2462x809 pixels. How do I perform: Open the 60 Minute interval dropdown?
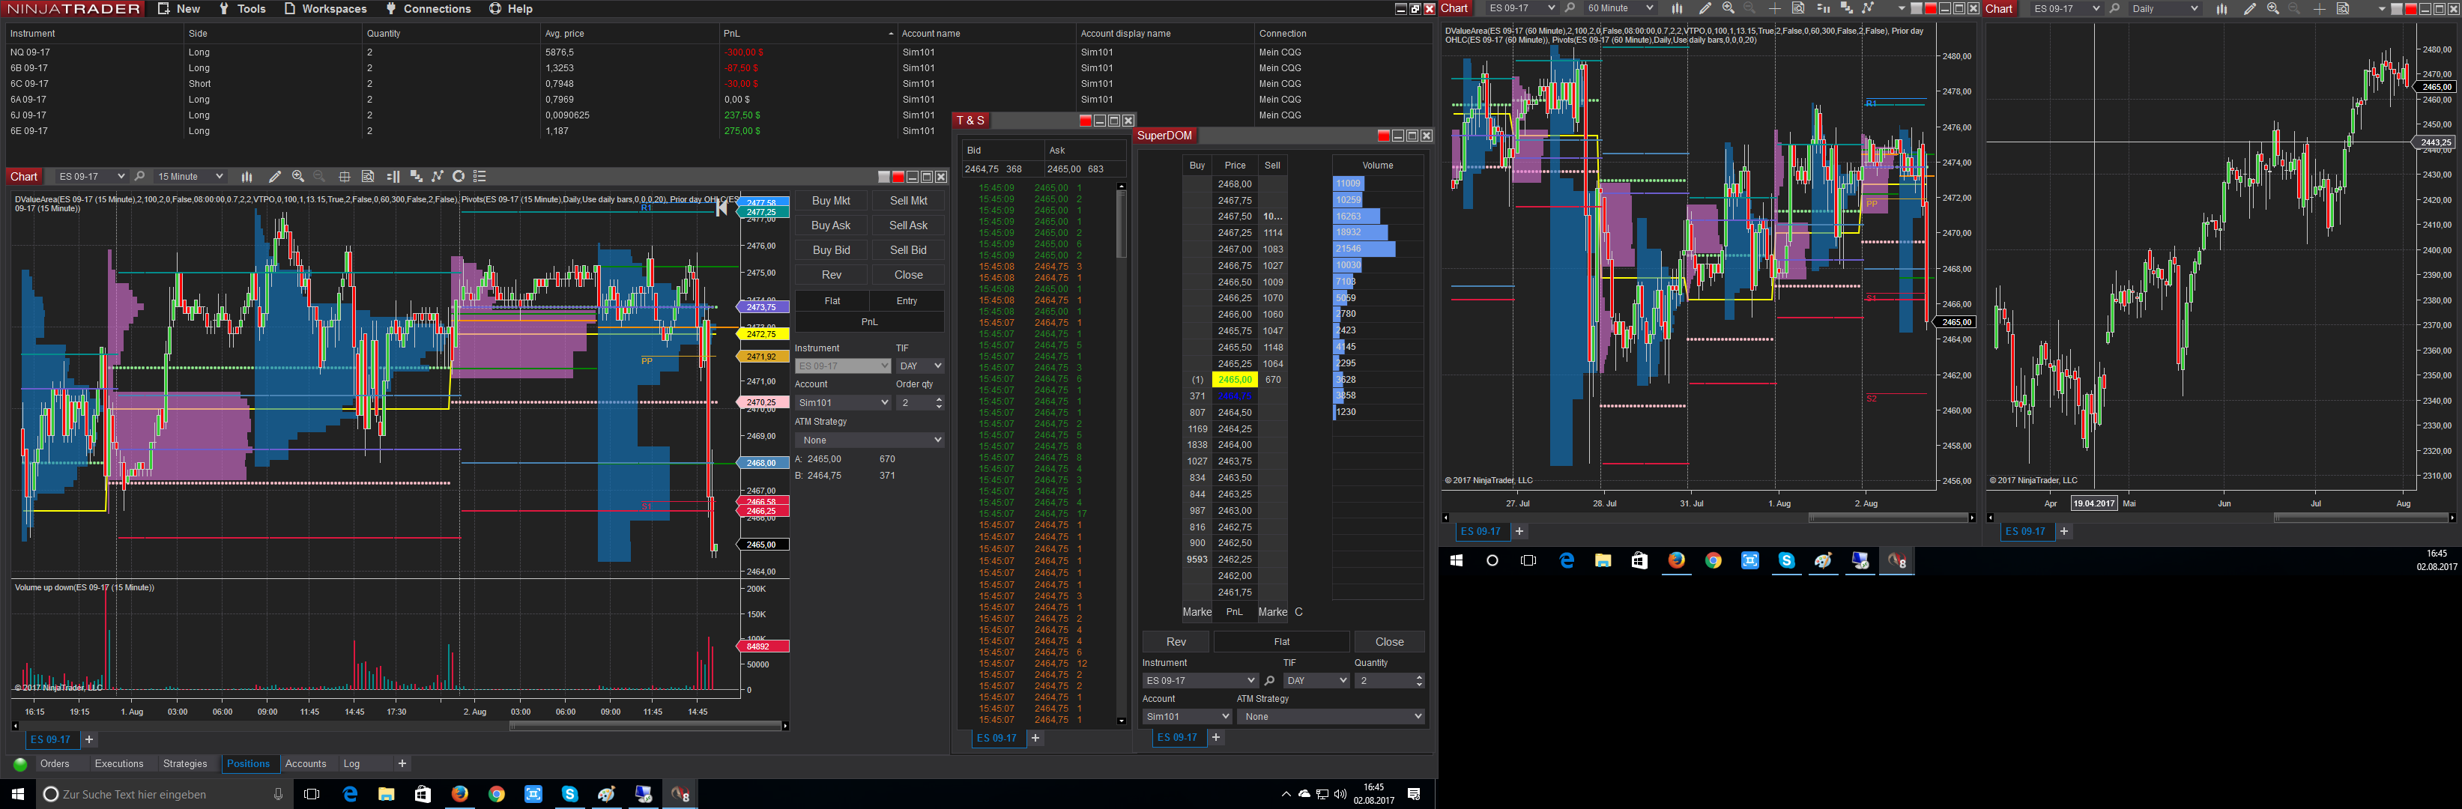(1619, 7)
